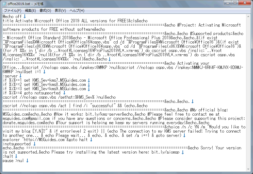Open the ヘルプ(H) menu

77,11
